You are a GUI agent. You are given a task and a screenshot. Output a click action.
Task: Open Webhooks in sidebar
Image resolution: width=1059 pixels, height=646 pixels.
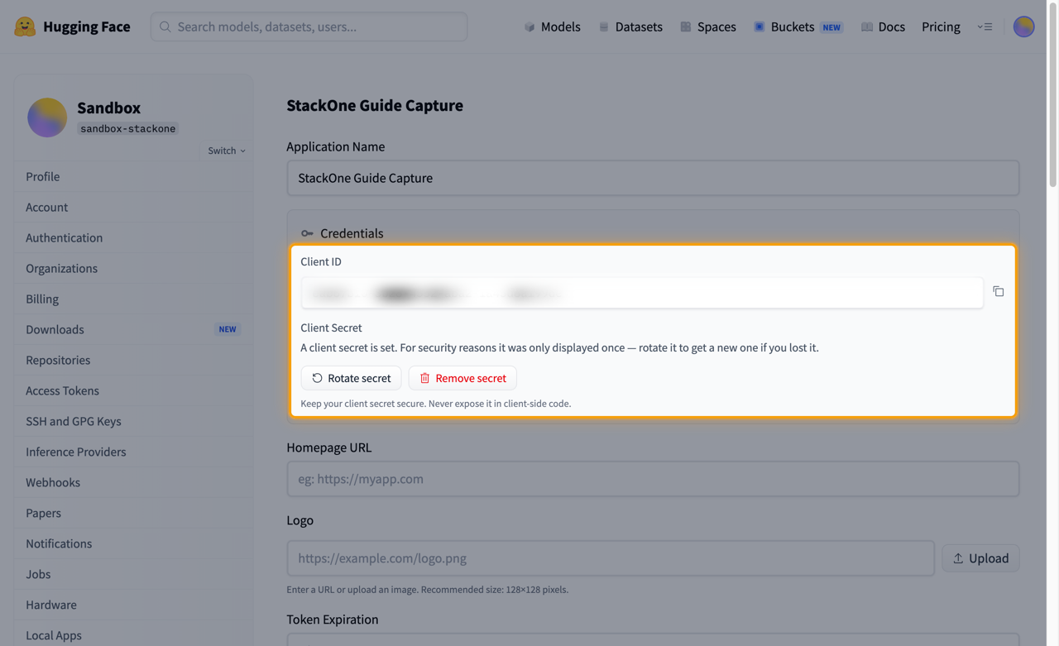(x=133, y=482)
